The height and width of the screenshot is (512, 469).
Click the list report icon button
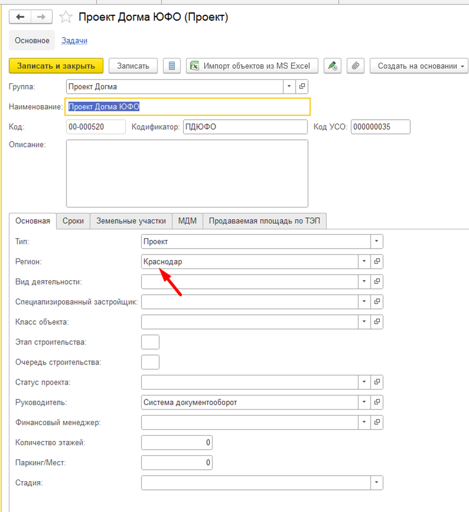171,66
